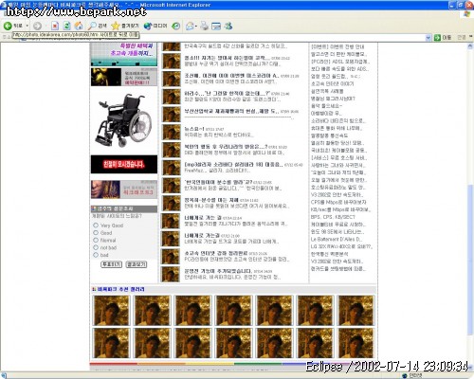Click the Edit page icon after Print
This screenshot has width=474, height=379.
pyautogui.click(x=216, y=26)
